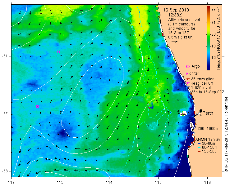Click the 115 longitude axis label

click(158, 183)
